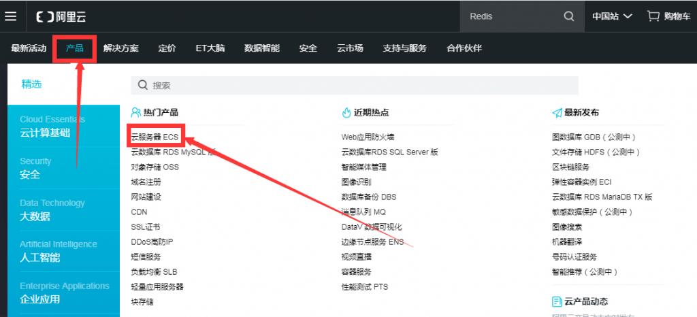Open 智能推荐（公测中）link
The width and height of the screenshot is (697, 317).
coord(585,272)
